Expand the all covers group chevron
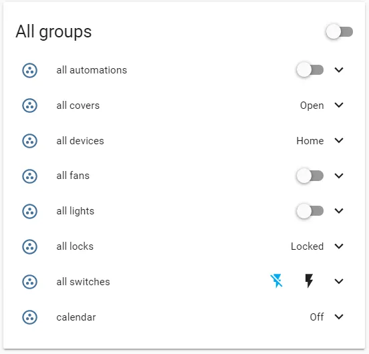 (339, 105)
